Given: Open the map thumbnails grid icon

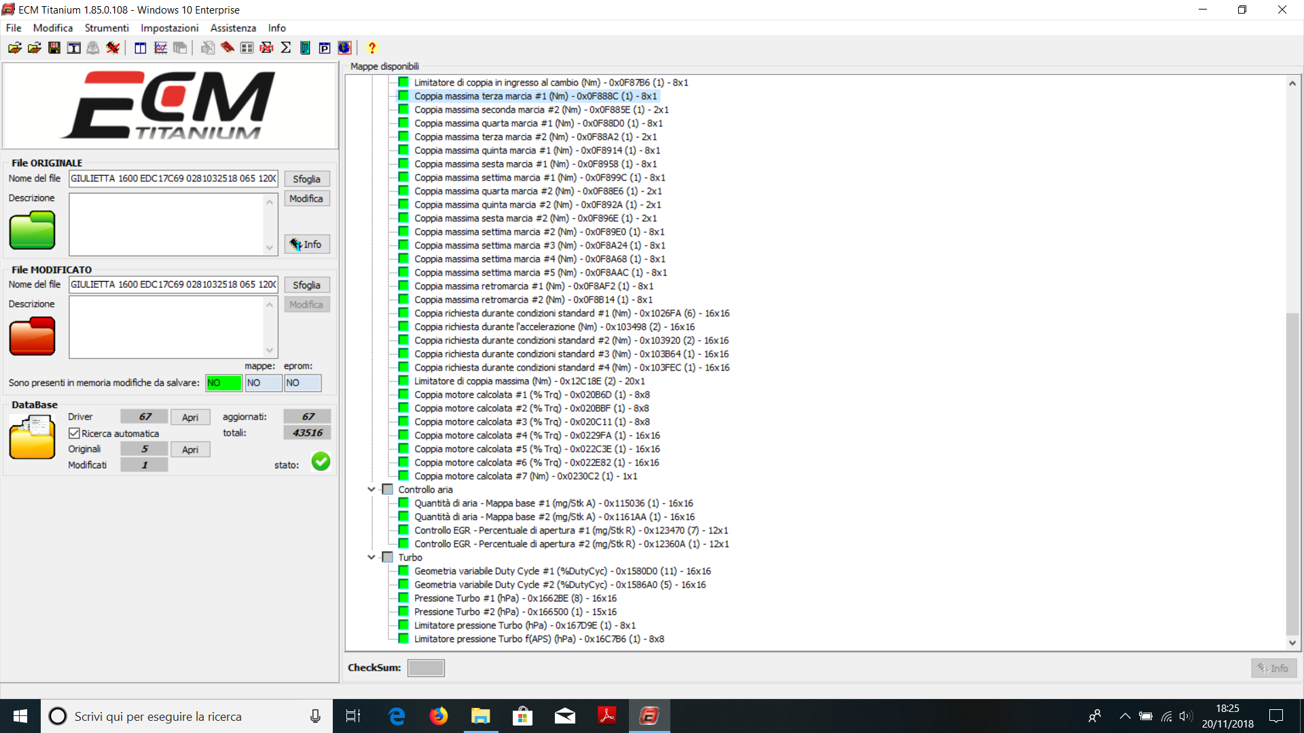Looking at the screenshot, I should click(247, 48).
